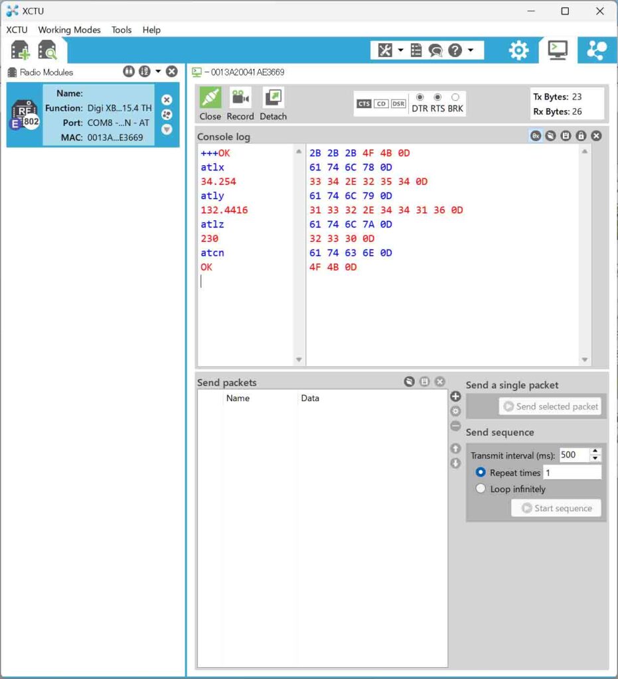The width and height of the screenshot is (618, 679).
Task: Close the serial connection
Action: 210,104
